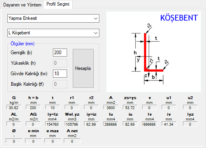
Task: Click the u1 value field
Action: point(169,108)
